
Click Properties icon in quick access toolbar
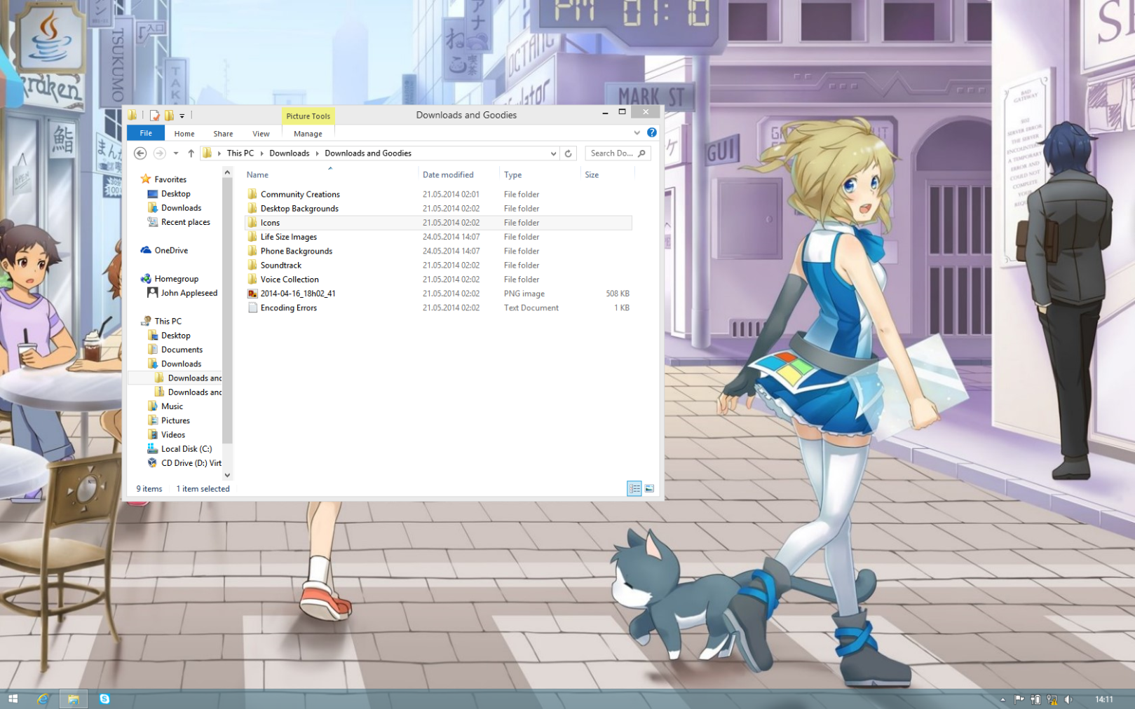pyautogui.click(x=155, y=116)
